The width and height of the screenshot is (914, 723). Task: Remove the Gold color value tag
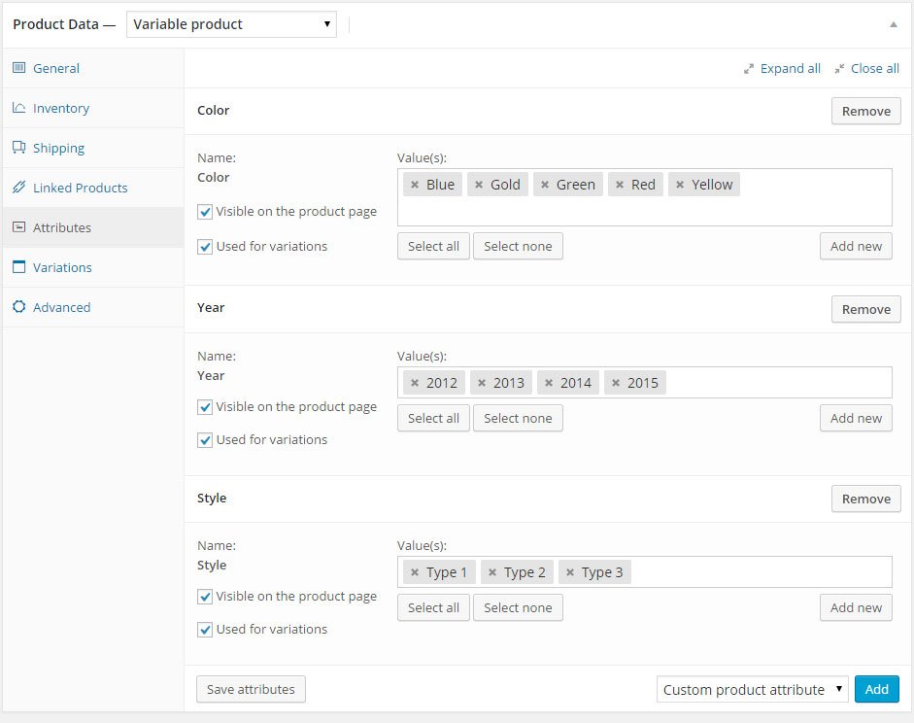pos(479,185)
